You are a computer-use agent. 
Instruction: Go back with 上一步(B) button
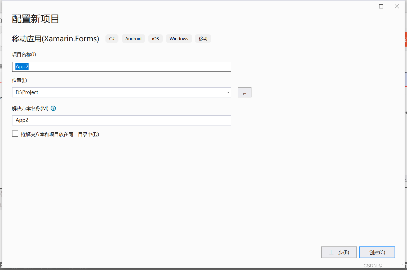pos(339,252)
